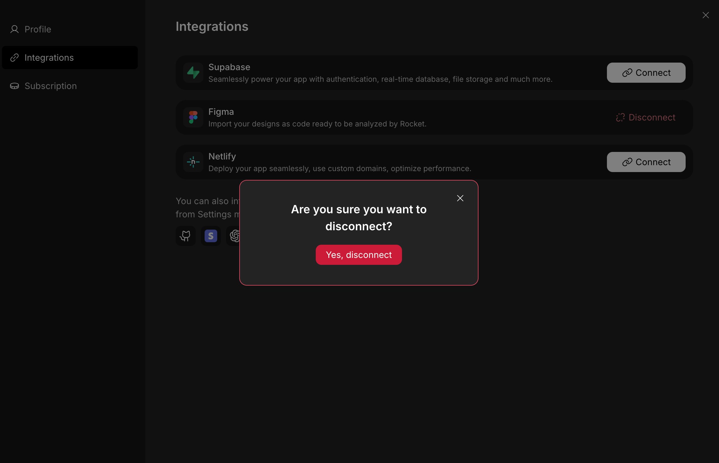Screen dimensions: 719x463
Task: Connect the Netlify integration
Action: click(x=646, y=162)
